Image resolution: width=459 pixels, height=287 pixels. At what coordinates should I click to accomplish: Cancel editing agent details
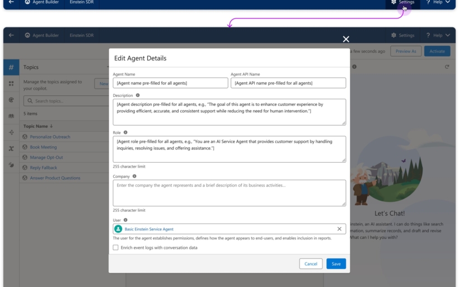click(x=311, y=263)
